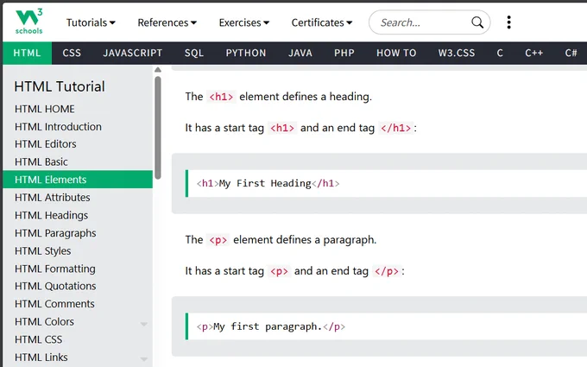
Task: Open HTML Paragraphs in sidebar
Action: pyautogui.click(x=78, y=233)
